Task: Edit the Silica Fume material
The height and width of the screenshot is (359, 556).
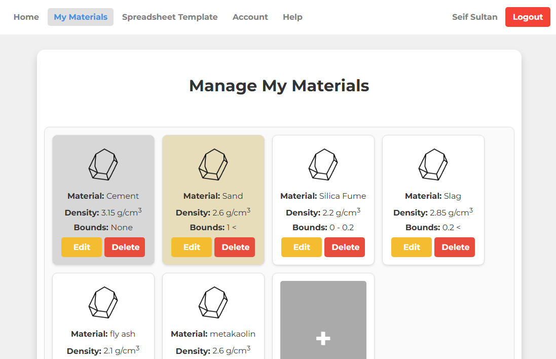Action: [302, 247]
